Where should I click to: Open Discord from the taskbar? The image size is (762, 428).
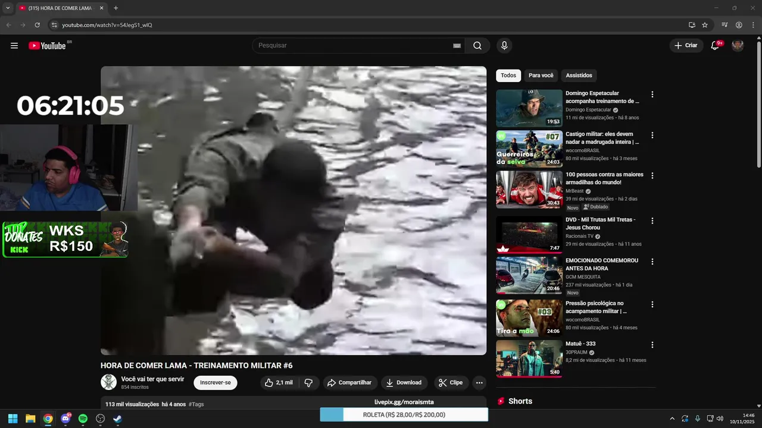65,418
